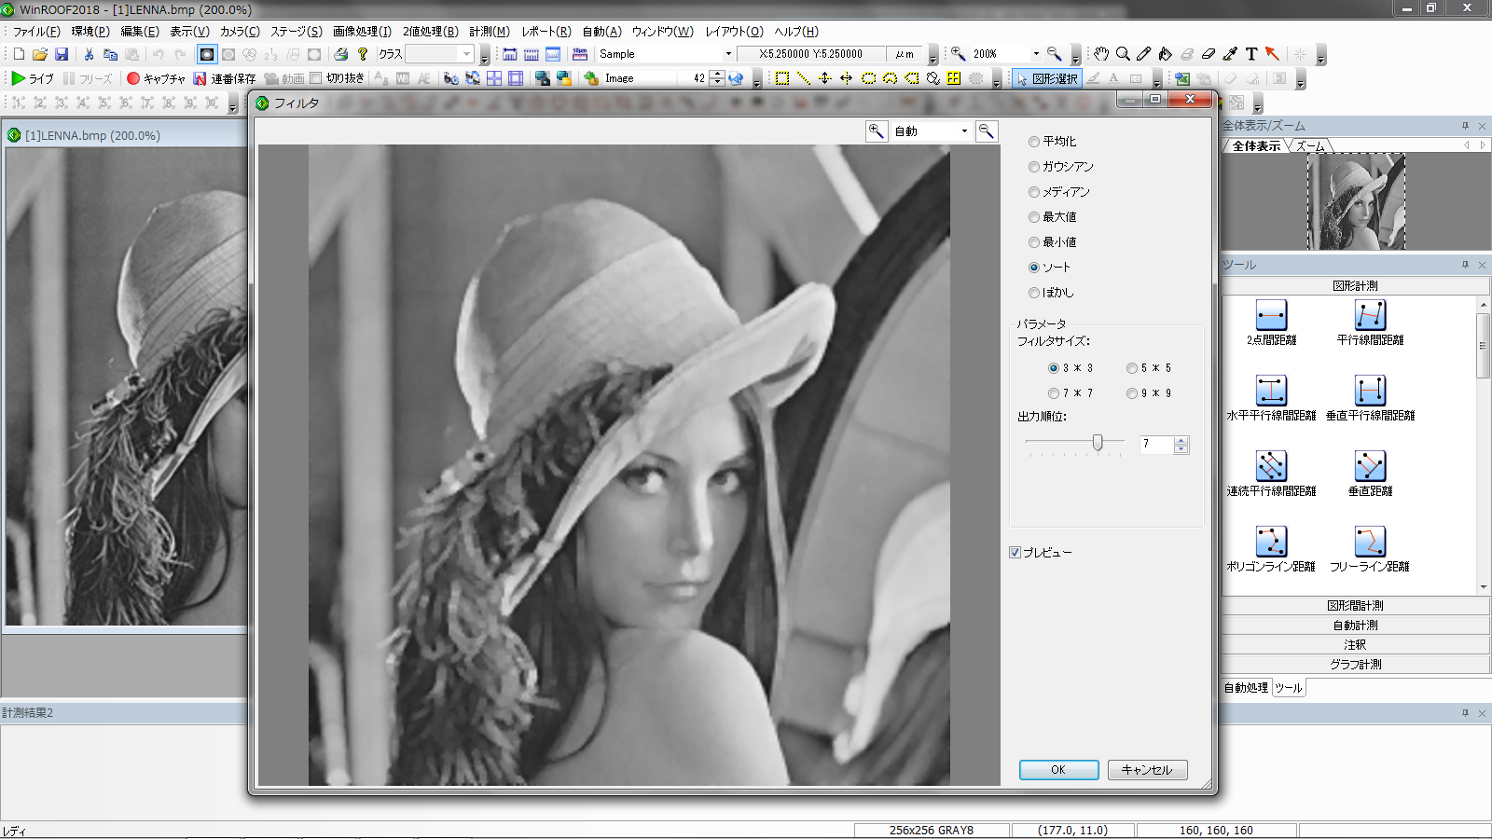Select the ellipse ROI tool
Screen dimensions: 1492x839
coord(868,78)
